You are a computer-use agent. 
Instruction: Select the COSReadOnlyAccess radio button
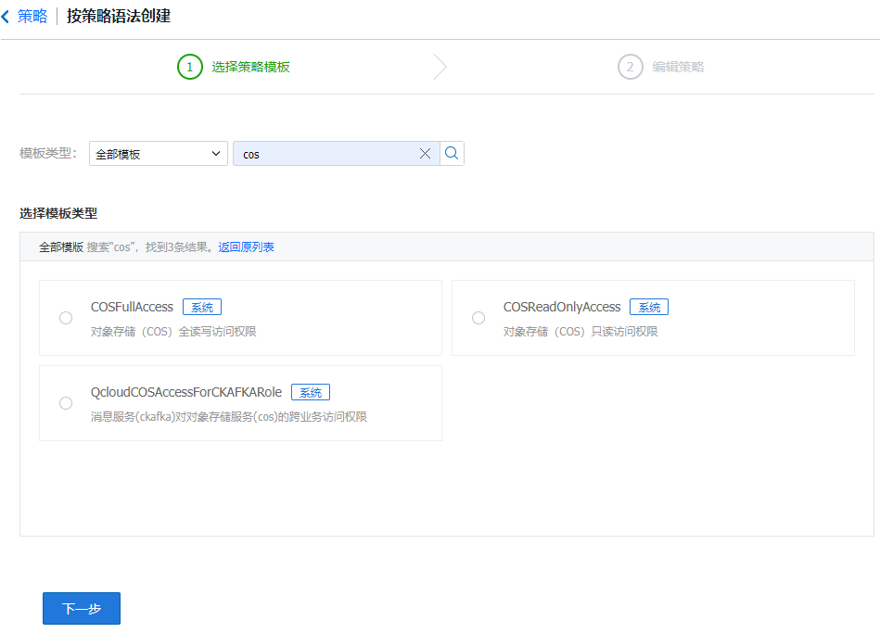click(478, 317)
